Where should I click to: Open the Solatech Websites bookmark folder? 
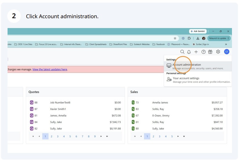click(x=140, y=45)
